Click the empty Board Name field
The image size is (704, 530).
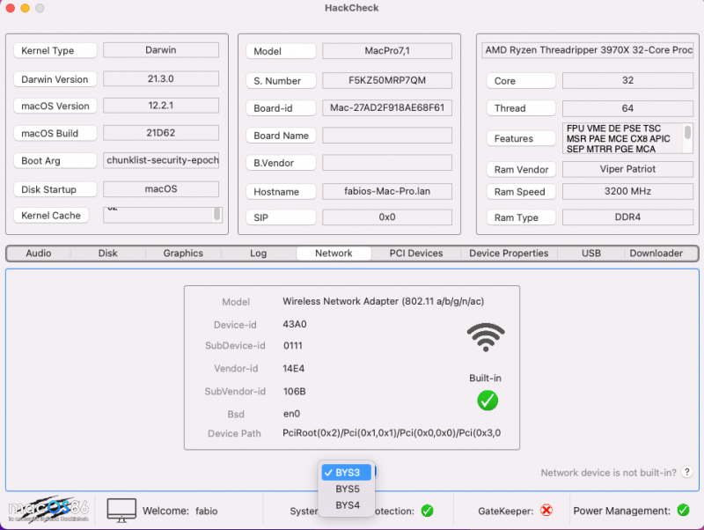(x=387, y=136)
